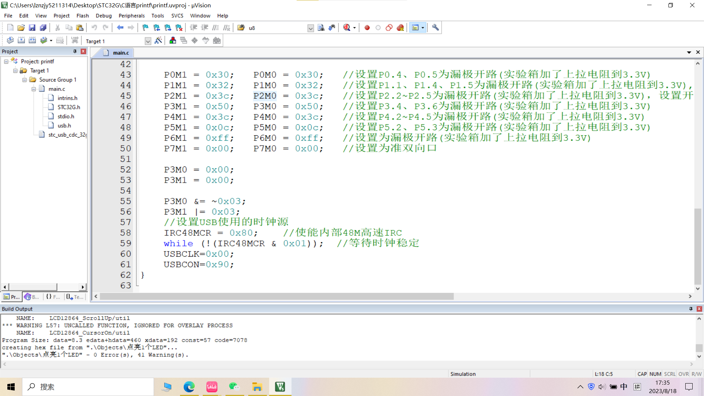Open Pack Installer icon
Viewport: 704px width, 396px height.
[x=217, y=40]
